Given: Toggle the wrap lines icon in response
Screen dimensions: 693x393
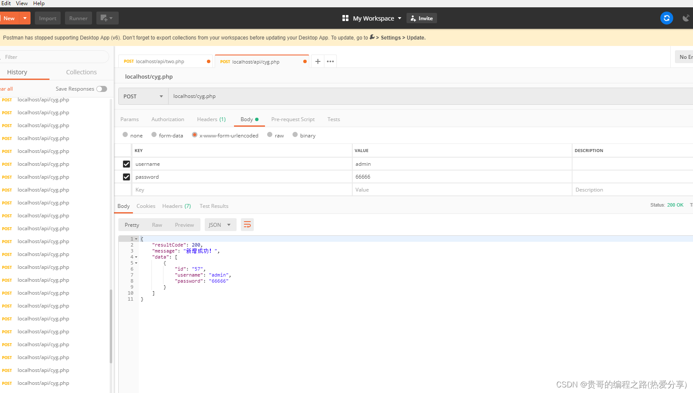Looking at the screenshot, I should [247, 225].
